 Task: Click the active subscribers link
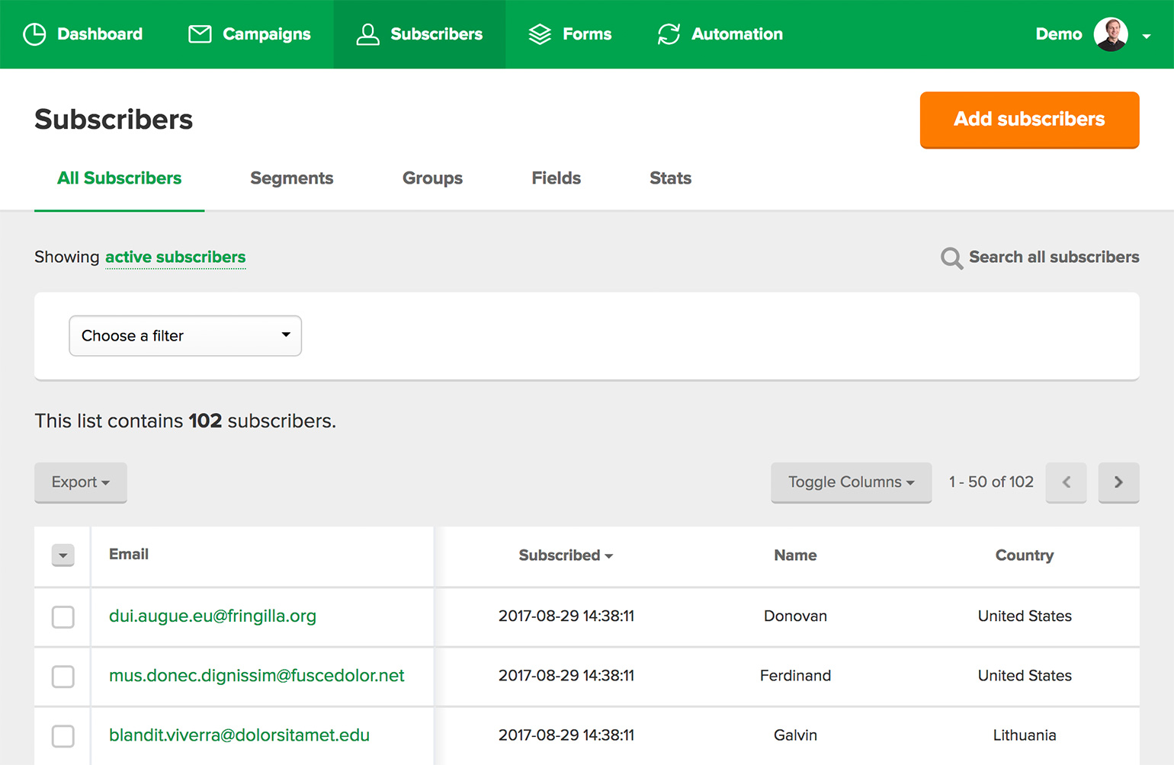[x=175, y=258]
